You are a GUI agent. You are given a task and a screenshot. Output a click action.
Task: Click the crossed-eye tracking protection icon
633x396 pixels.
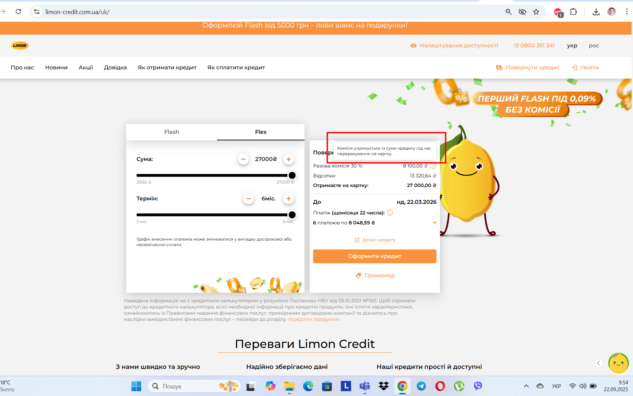(x=522, y=12)
